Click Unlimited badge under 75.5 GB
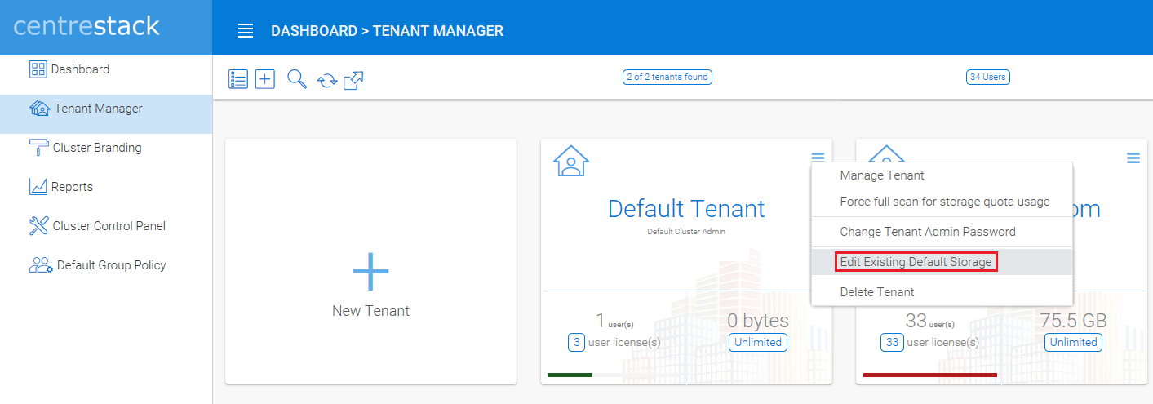 click(1073, 343)
